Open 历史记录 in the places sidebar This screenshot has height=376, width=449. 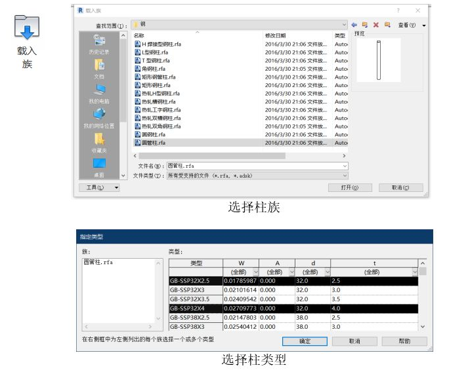[99, 45]
